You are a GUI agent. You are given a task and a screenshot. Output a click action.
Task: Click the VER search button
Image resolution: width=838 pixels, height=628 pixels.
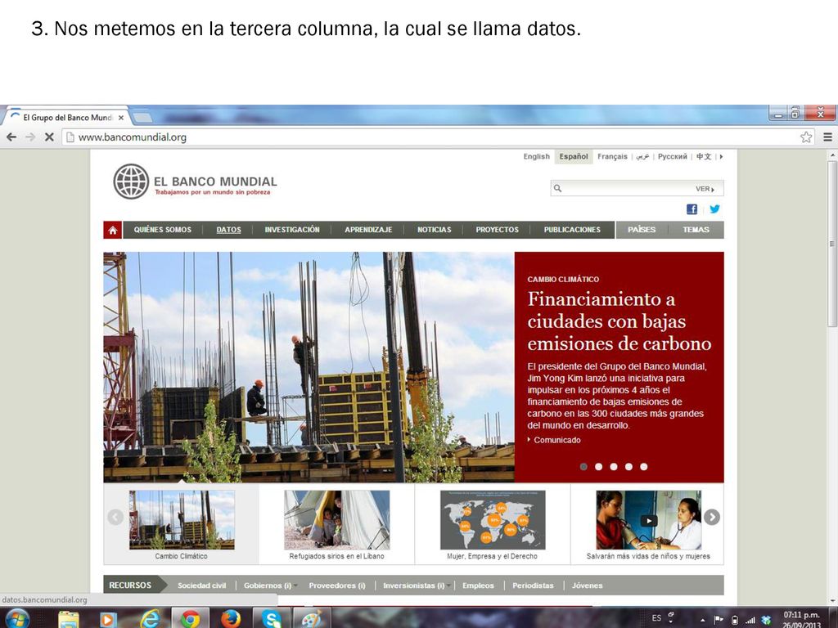[705, 189]
